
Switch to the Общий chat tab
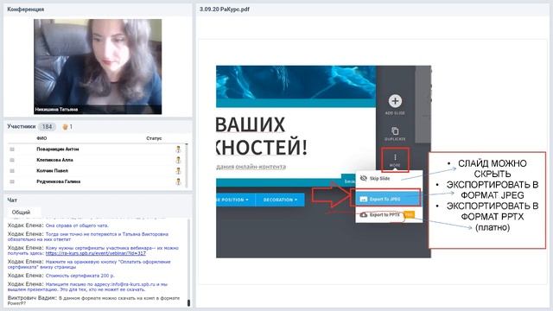pos(21,213)
